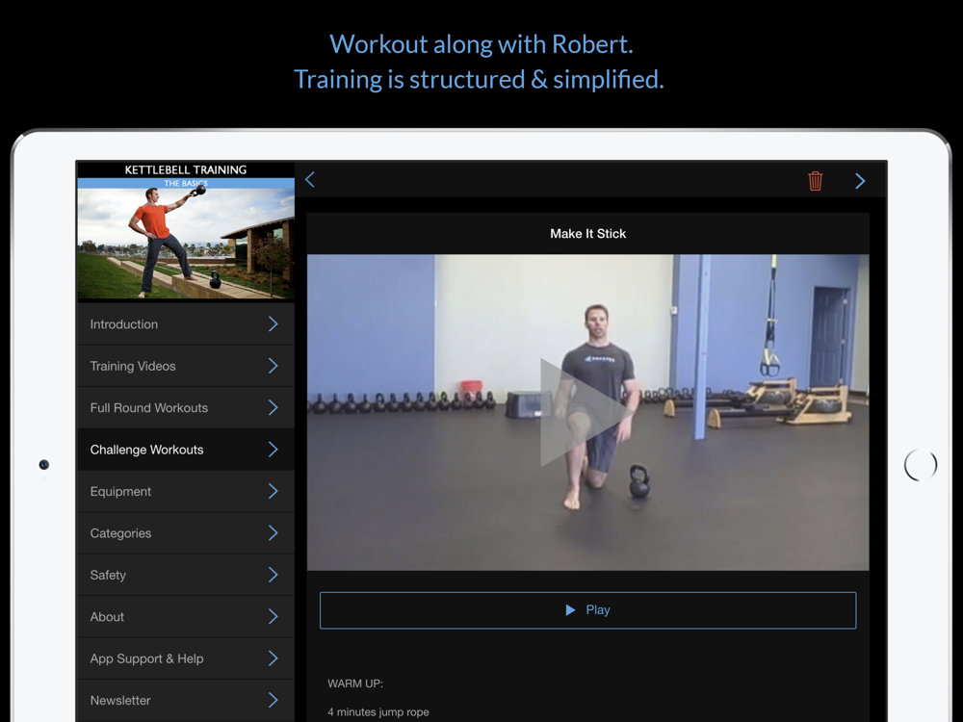Tap the 4 minutes jump rope line
The width and height of the screenshot is (963, 722).
point(378,712)
